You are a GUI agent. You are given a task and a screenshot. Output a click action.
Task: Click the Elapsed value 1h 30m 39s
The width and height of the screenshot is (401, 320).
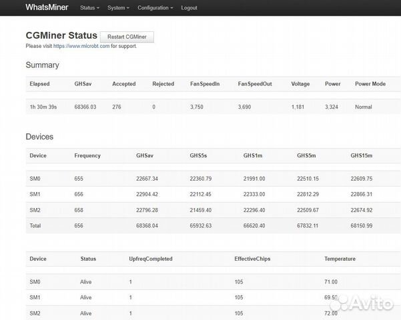[43, 107]
